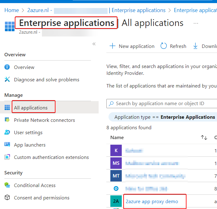Collapse the left navigation panel
The image size is (217, 209).
94,44
